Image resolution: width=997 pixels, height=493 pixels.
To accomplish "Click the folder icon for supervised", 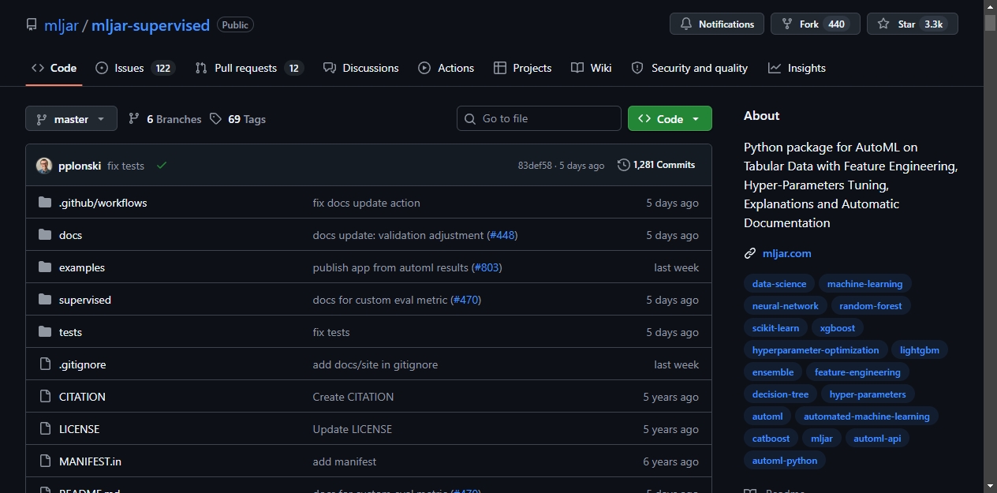I will point(45,300).
